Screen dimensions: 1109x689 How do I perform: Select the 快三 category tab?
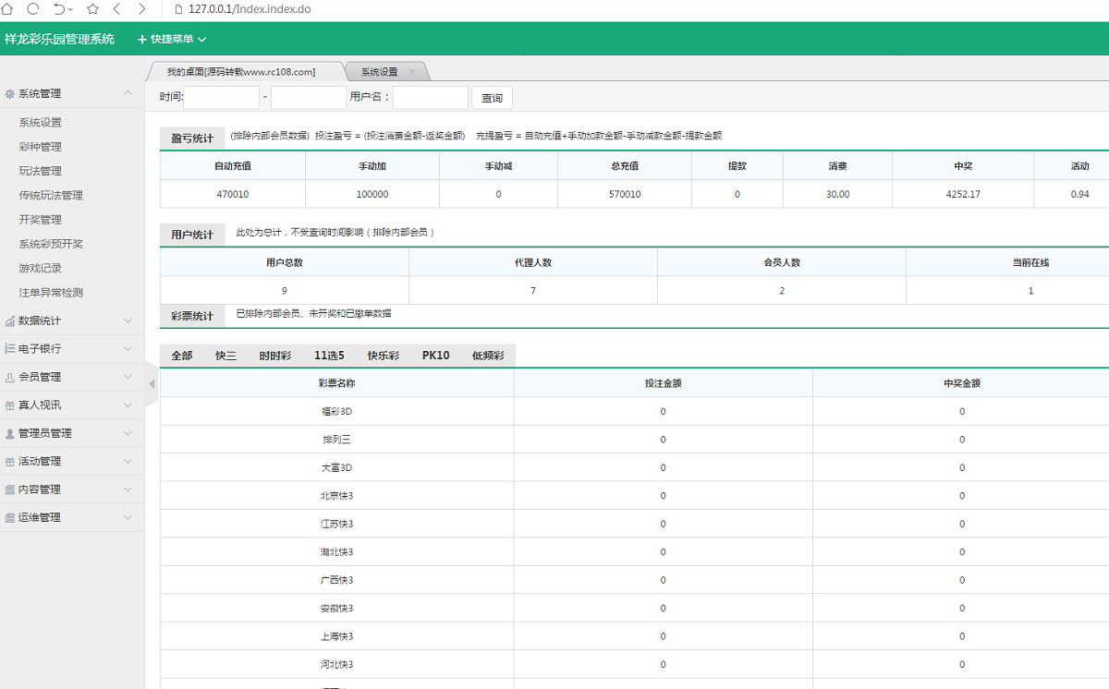[x=225, y=355]
